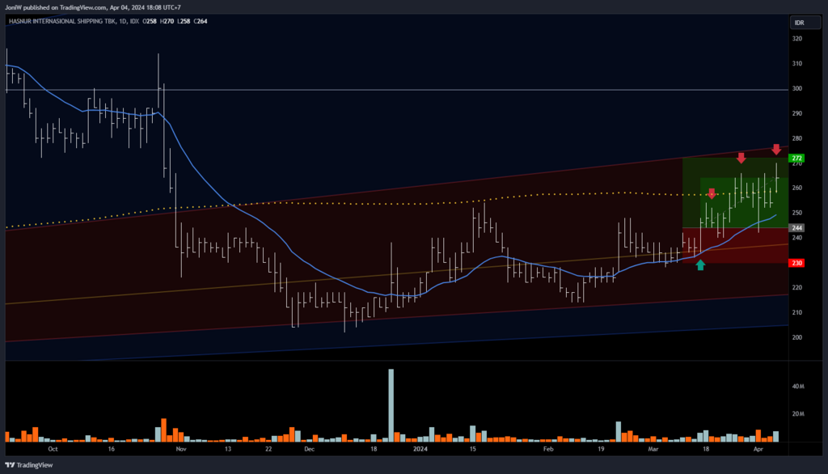Select the red arrow on yellow dotted line
The image size is (828, 474).
click(x=711, y=193)
